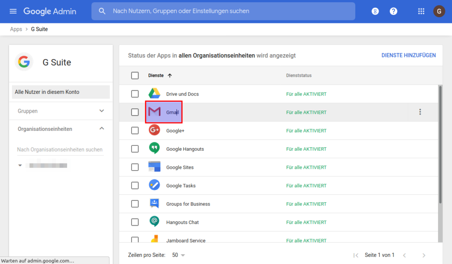Click the Drive und Docs icon
This screenshot has width=452, height=264.
154,93
